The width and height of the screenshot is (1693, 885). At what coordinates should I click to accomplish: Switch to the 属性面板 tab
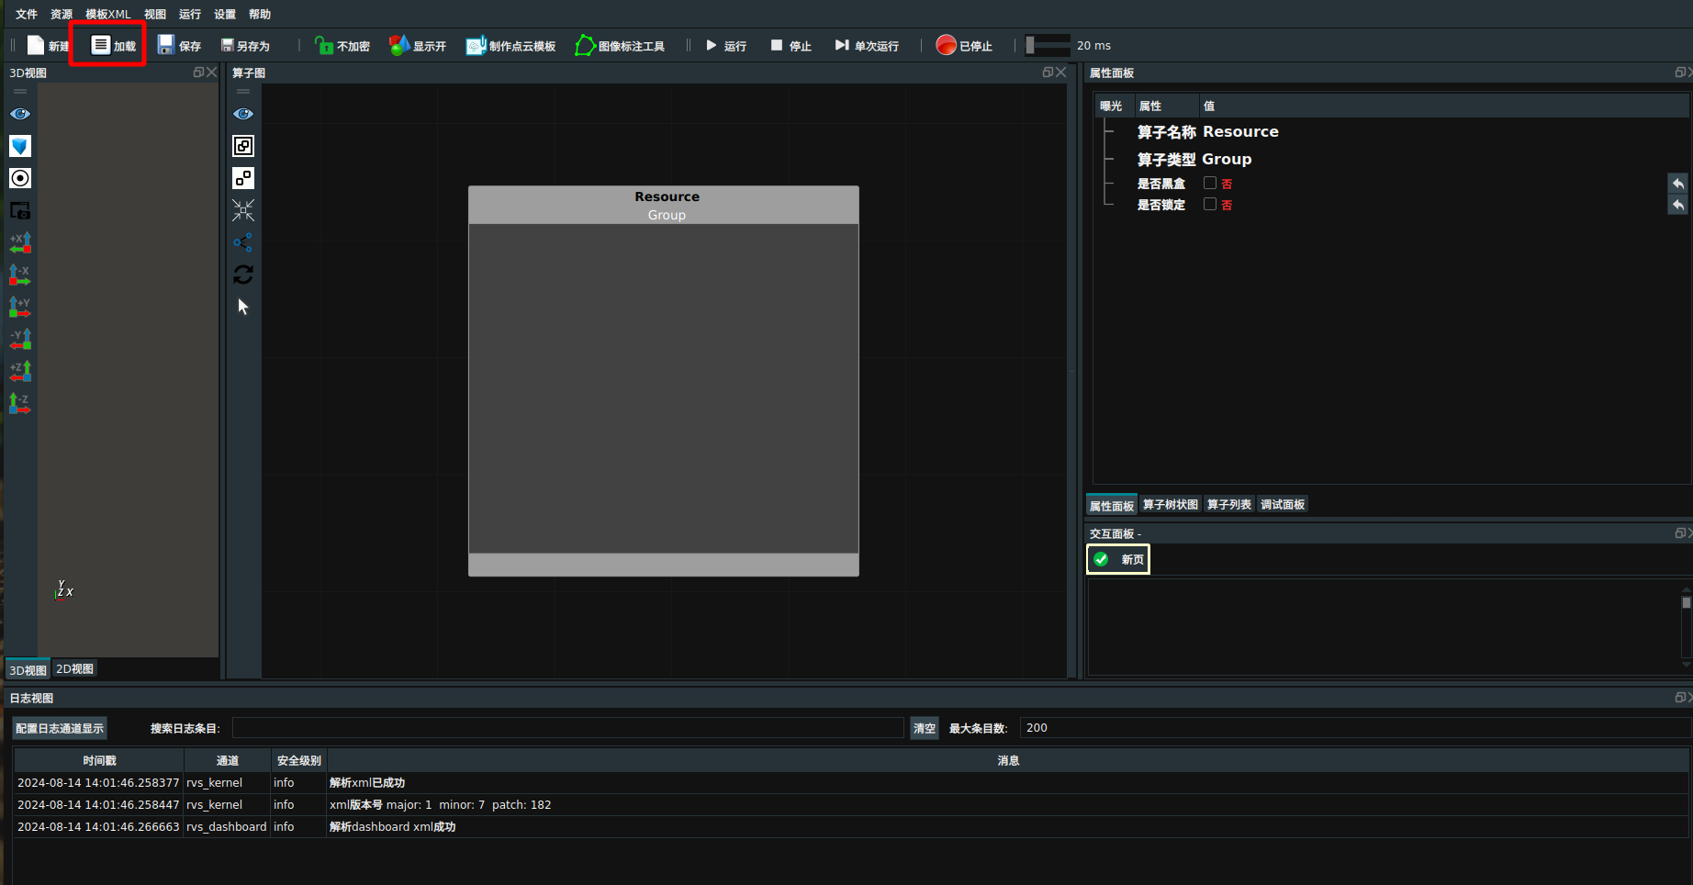point(1112,505)
